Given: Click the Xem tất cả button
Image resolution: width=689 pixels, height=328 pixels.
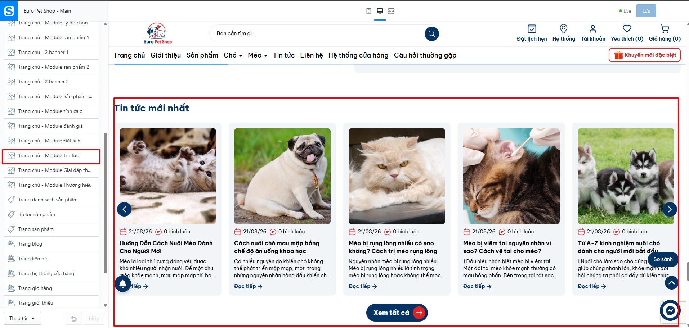Looking at the screenshot, I should coord(397,313).
